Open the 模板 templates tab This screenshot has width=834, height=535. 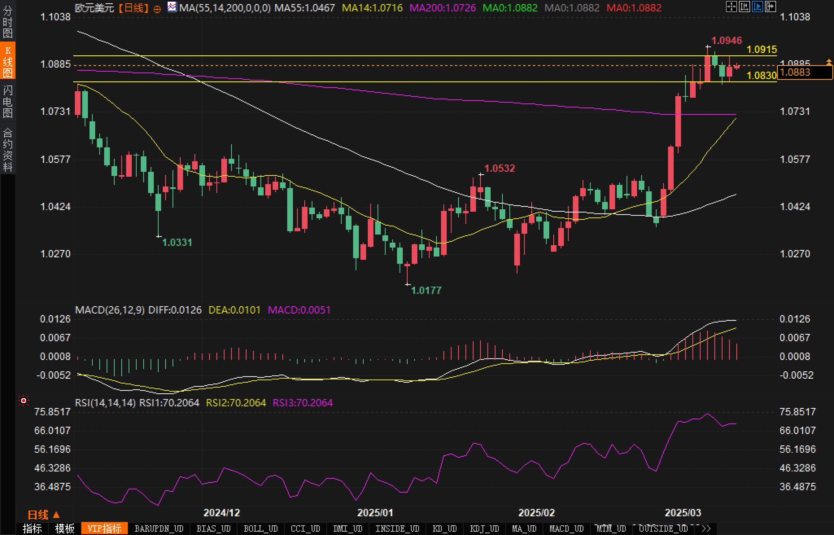[65, 528]
